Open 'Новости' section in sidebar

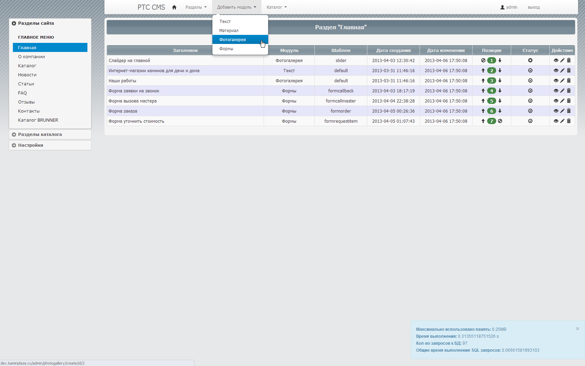click(50, 75)
